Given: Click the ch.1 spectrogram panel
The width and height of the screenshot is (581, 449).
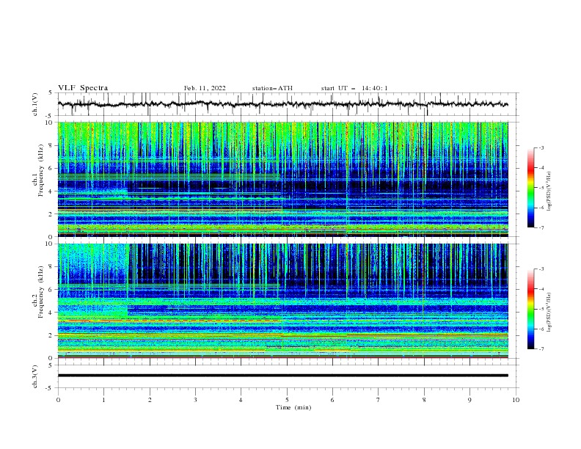Looking at the screenshot, I should 283,179.
